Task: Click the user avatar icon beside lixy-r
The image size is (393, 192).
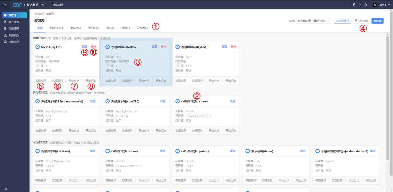Action: (375, 5)
